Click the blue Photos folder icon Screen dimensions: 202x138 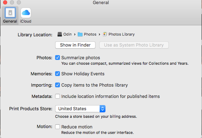pos(80,34)
